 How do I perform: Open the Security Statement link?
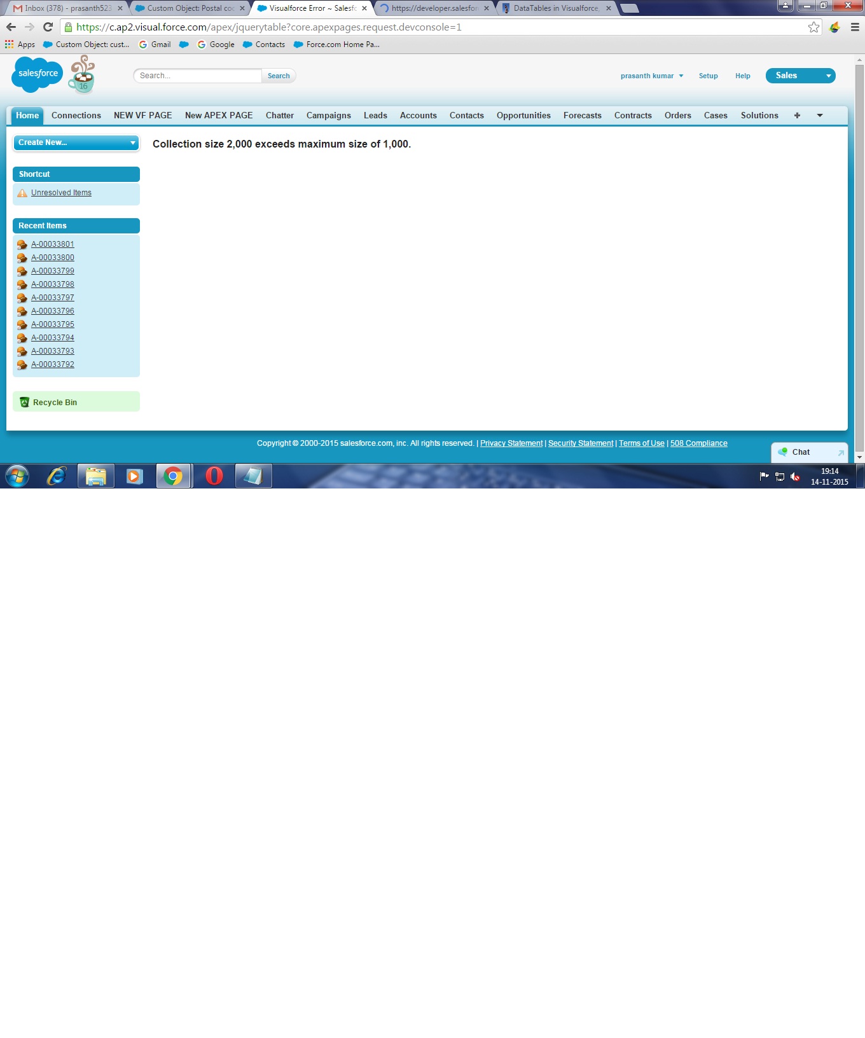(x=581, y=443)
